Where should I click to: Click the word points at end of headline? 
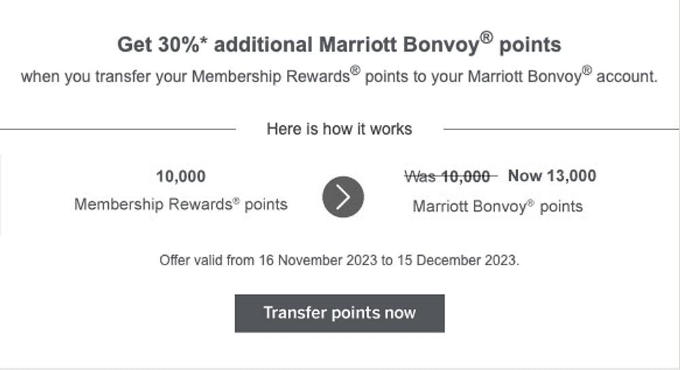[x=530, y=45]
